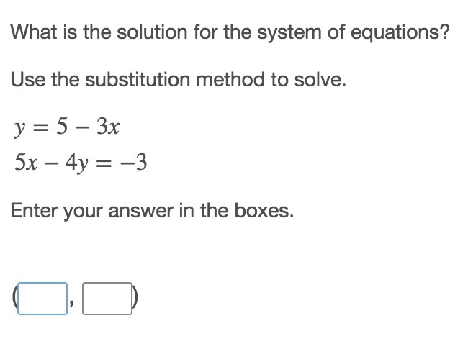Click the comma between the answer boxes
Screen dimensions: 468x344
point(71,304)
